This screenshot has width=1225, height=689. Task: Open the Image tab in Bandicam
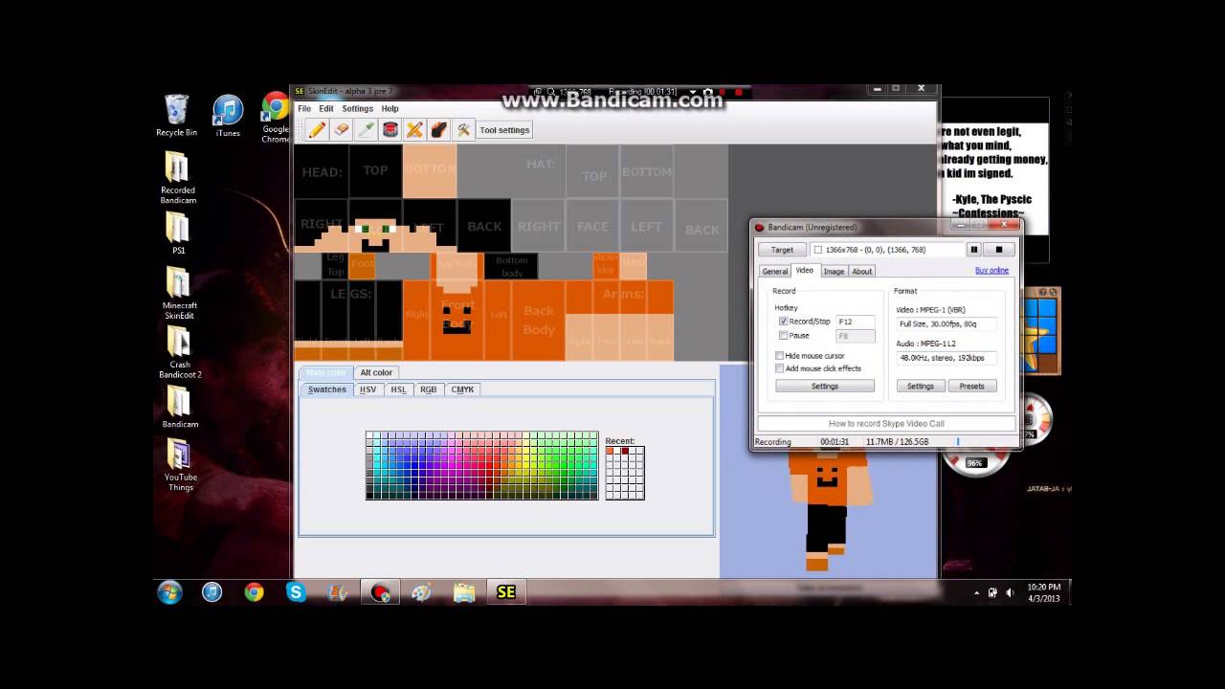tap(835, 272)
